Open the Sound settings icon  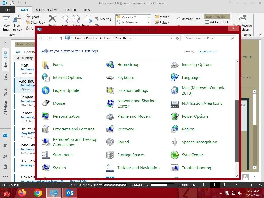coord(110,142)
